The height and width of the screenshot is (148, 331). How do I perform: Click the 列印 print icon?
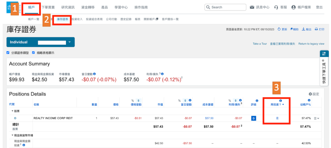pyautogui.click(x=316, y=29)
